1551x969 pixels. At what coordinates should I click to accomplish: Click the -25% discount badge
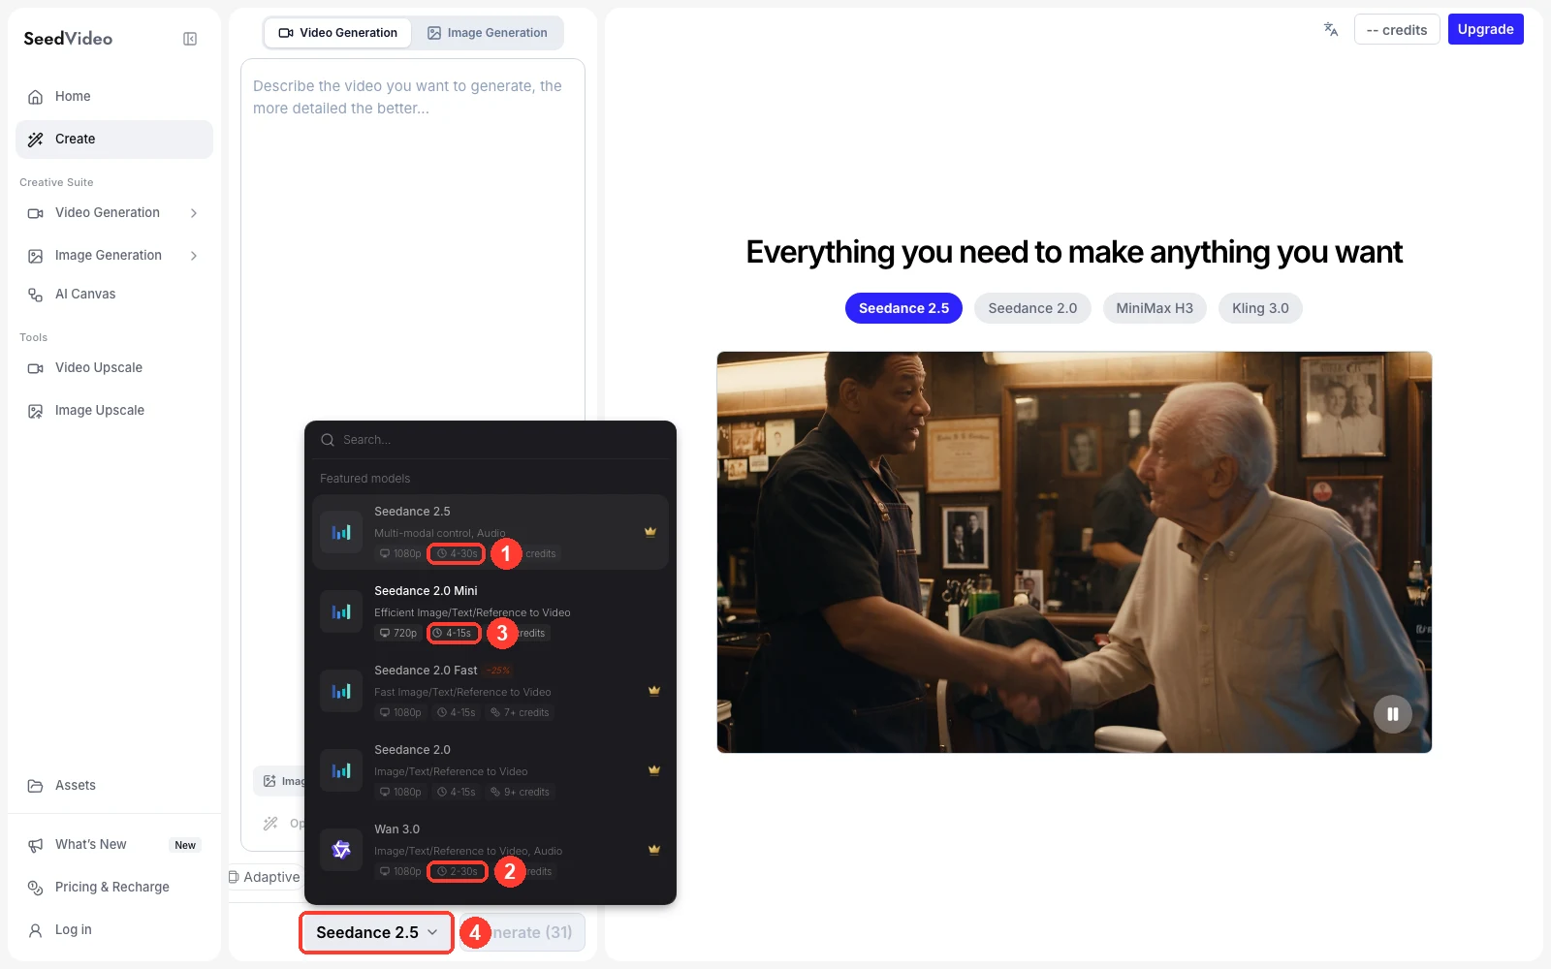[498, 671]
